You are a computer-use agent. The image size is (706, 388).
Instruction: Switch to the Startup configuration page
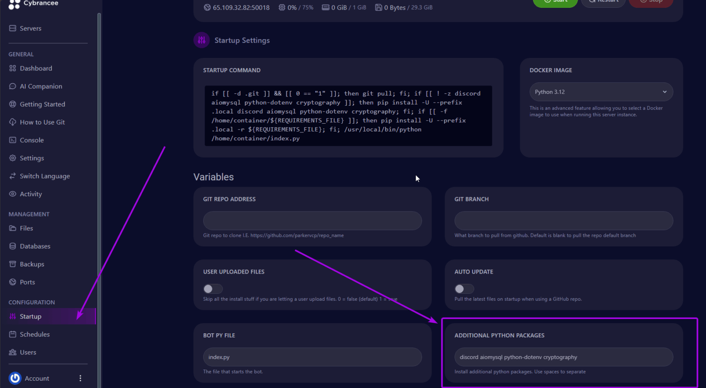pos(30,316)
